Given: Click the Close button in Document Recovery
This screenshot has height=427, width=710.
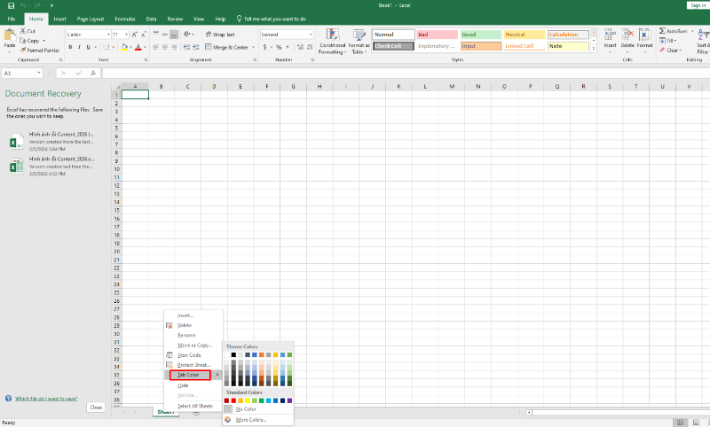Looking at the screenshot, I should (x=96, y=408).
